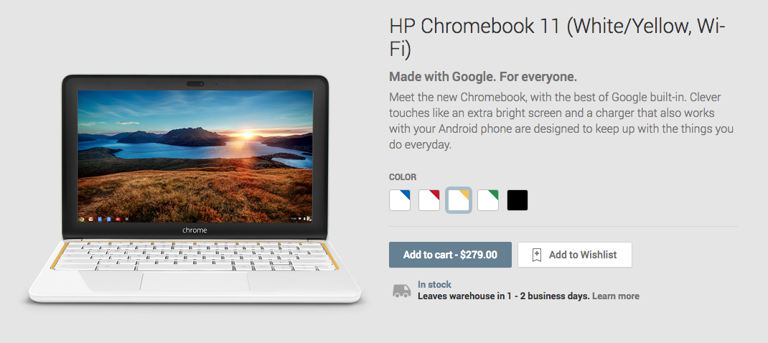Click the chrome logo below laptop screen
The width and height of the screenshot is (768, 343).
(195, 230)
